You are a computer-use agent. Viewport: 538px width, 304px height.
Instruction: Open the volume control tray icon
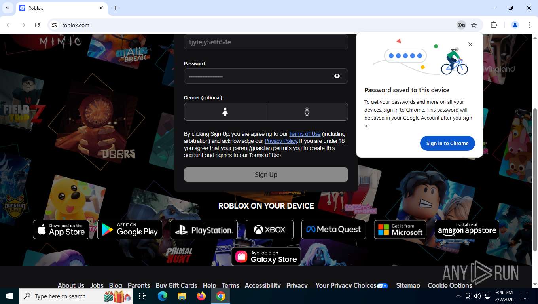tap(477, 296)
